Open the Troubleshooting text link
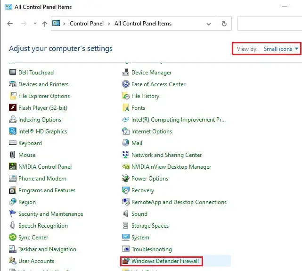 click(x=152, y=249)
